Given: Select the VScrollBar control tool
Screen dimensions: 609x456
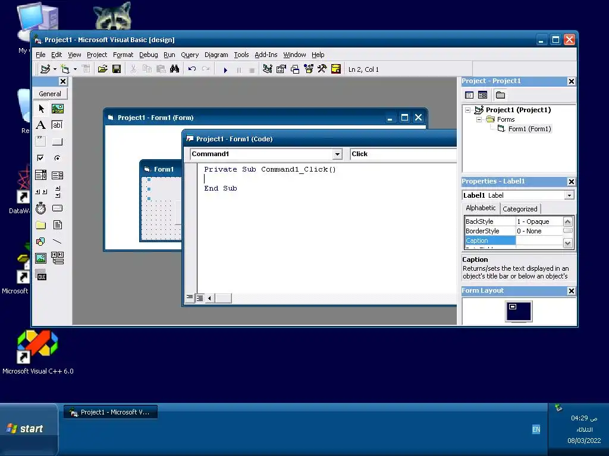Looking at the screenshot, I should point(58,192).
